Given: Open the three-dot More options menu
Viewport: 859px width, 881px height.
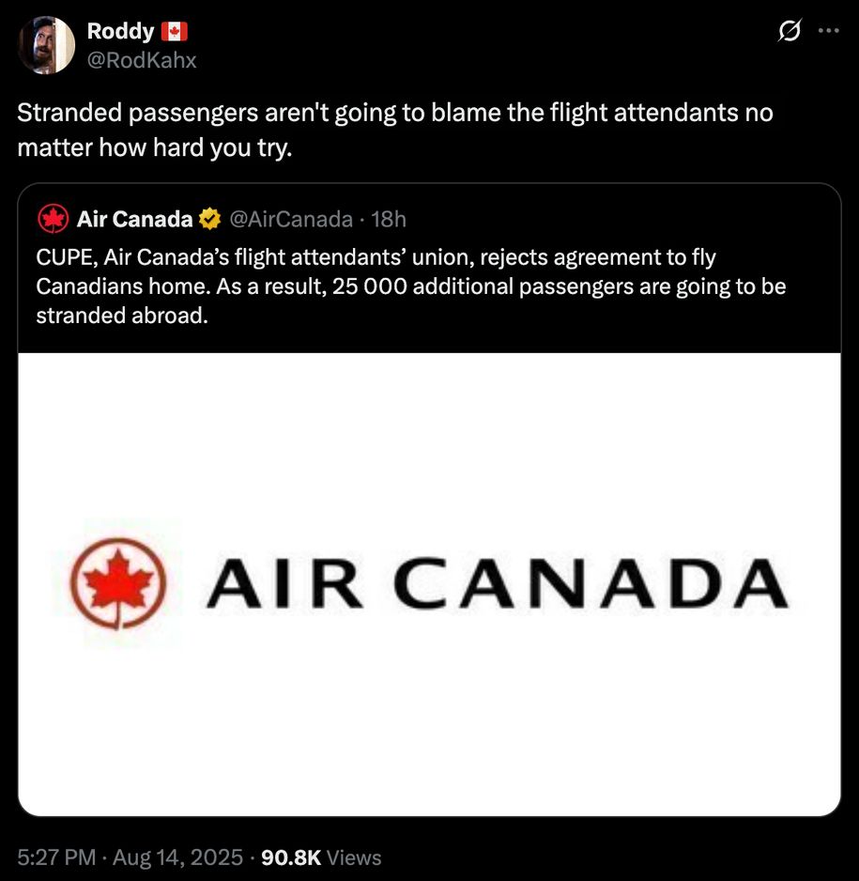Looking at the screenshot, I should 828,31.
